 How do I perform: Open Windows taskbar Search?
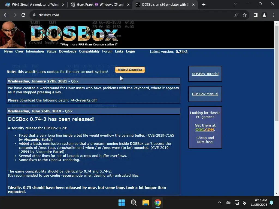[x=134, y=202]
